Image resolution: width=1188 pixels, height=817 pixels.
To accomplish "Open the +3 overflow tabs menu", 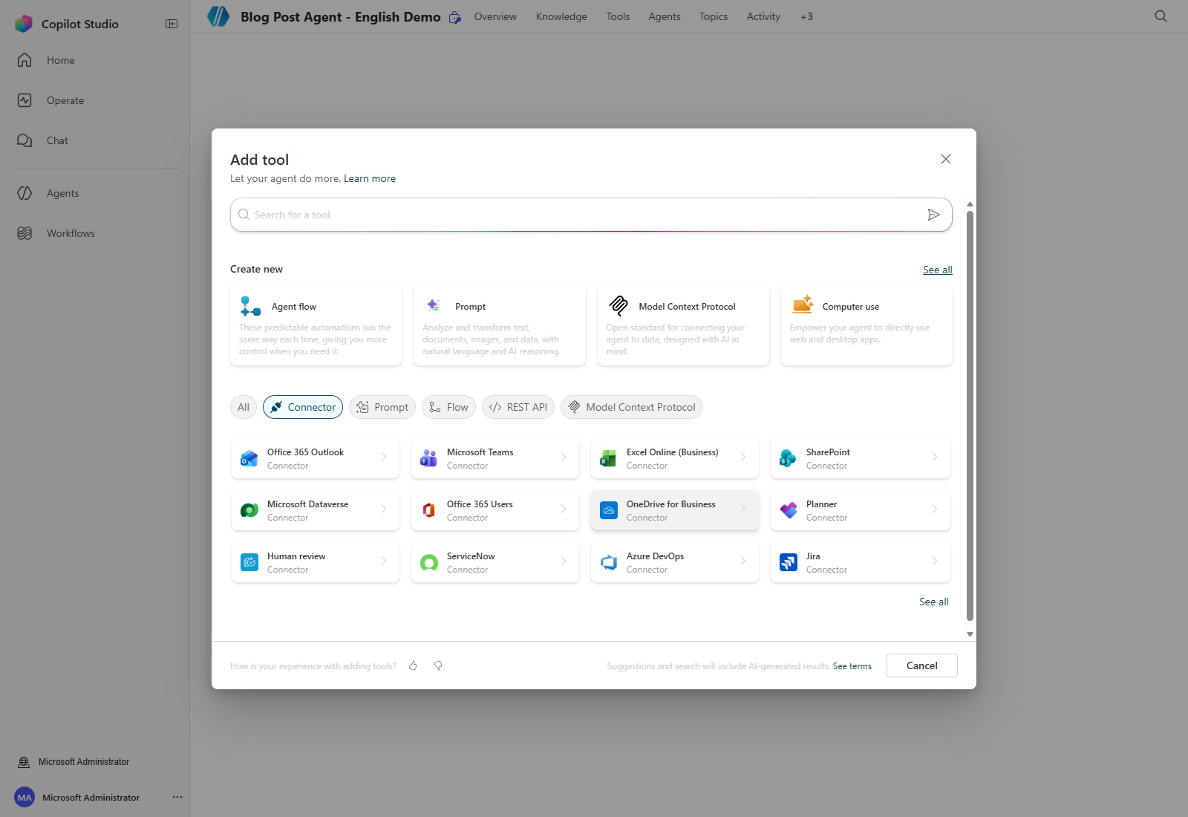I will (806, 16).
